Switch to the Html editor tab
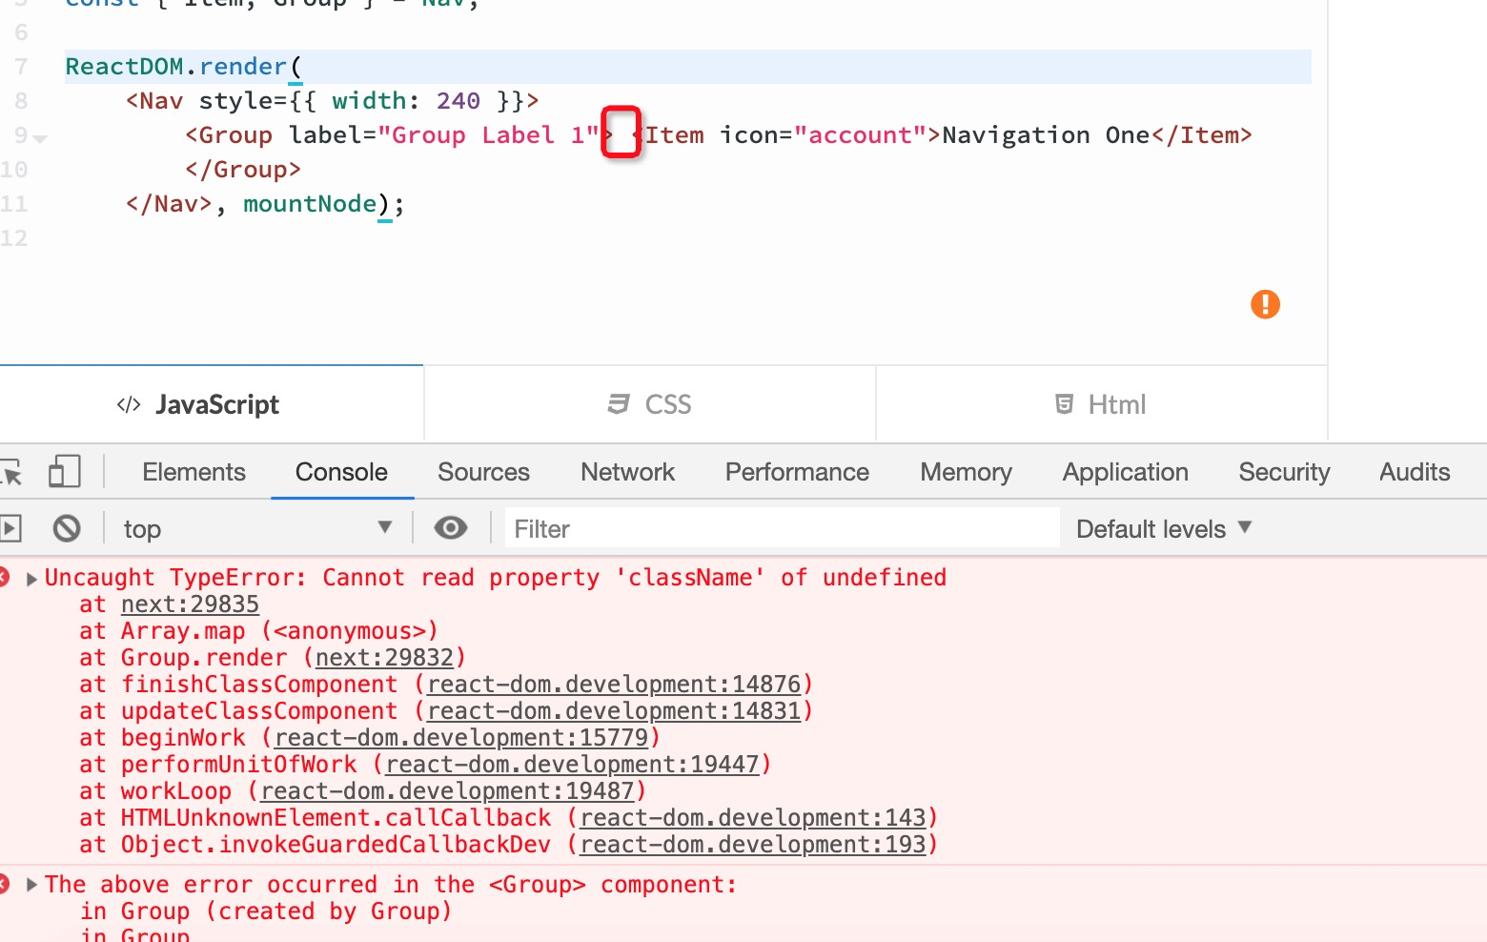The width and height of the screenshot is (1487, 942). point(1101,404)
